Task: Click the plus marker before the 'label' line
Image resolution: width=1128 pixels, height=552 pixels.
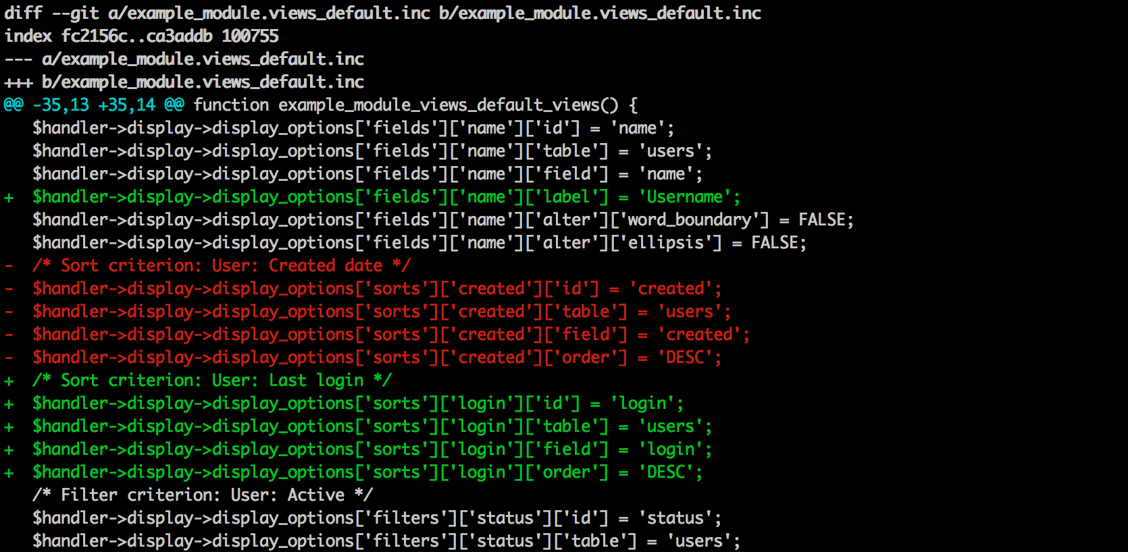Action: tap(9, 198)
